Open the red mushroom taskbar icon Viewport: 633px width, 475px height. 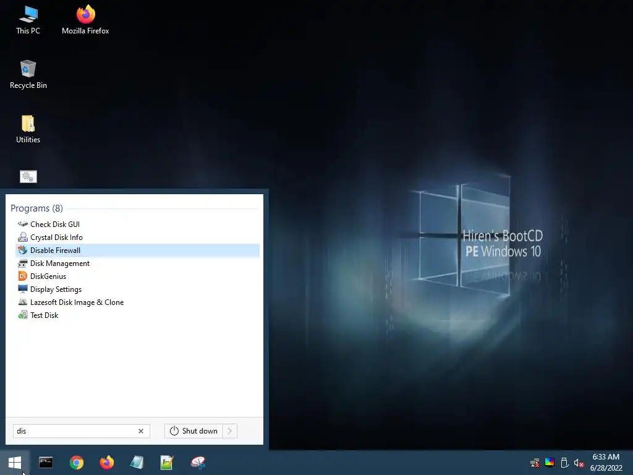tap(198, 463)
